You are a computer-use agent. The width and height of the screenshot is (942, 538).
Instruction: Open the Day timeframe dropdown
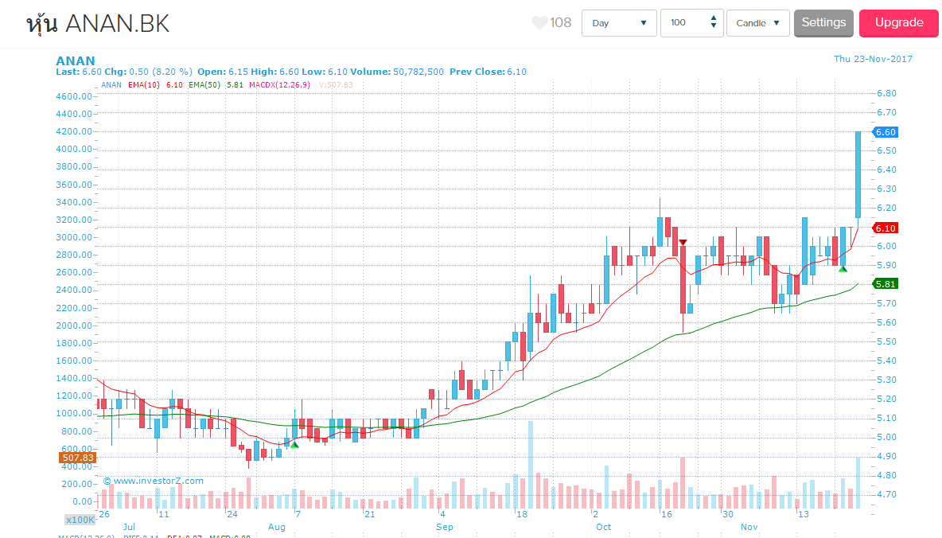[x=619, y=23]
